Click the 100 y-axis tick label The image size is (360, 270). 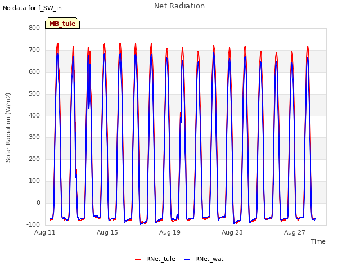pos(34,181)
